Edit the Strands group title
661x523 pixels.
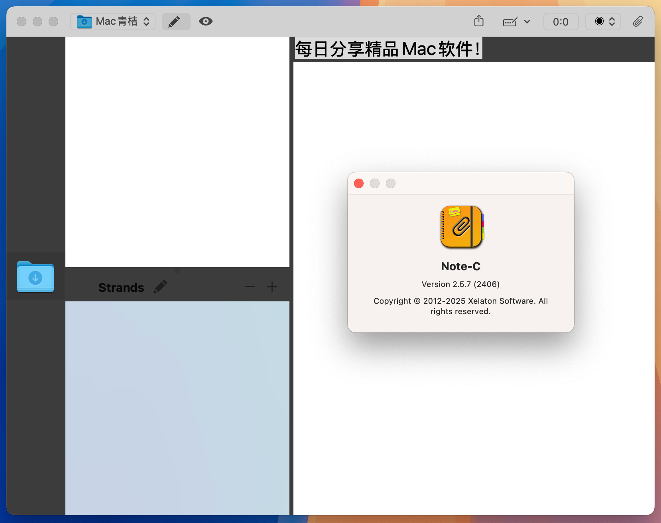(160, 286)
